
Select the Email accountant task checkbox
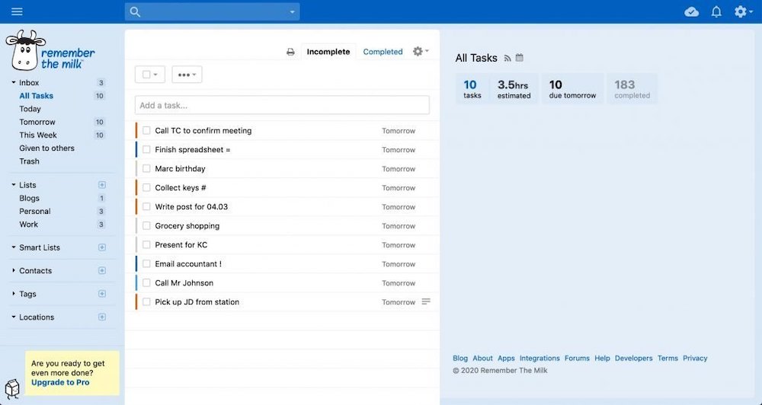tap(146, 264)
